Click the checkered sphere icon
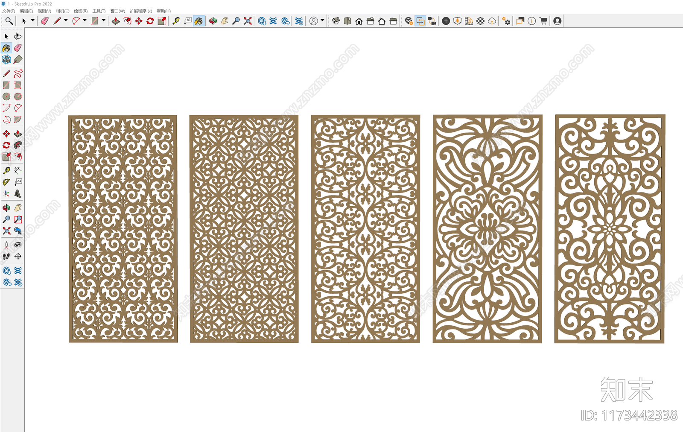 [480, 21]
